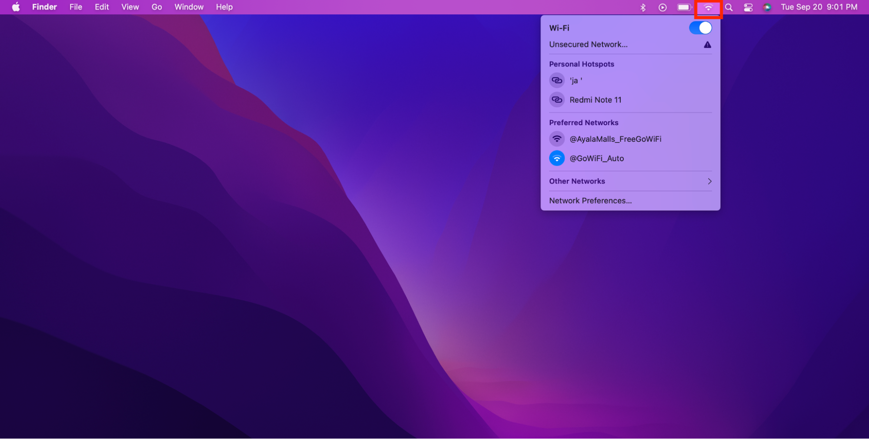Open the Help menu

[x=224, y=7]
